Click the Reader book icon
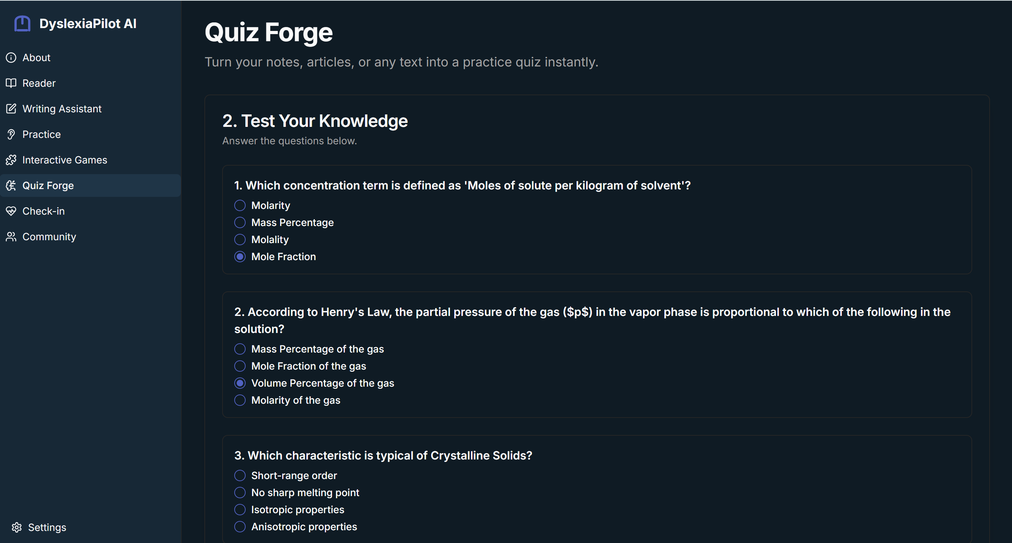The image size is (1012, 543). point(11,83)
